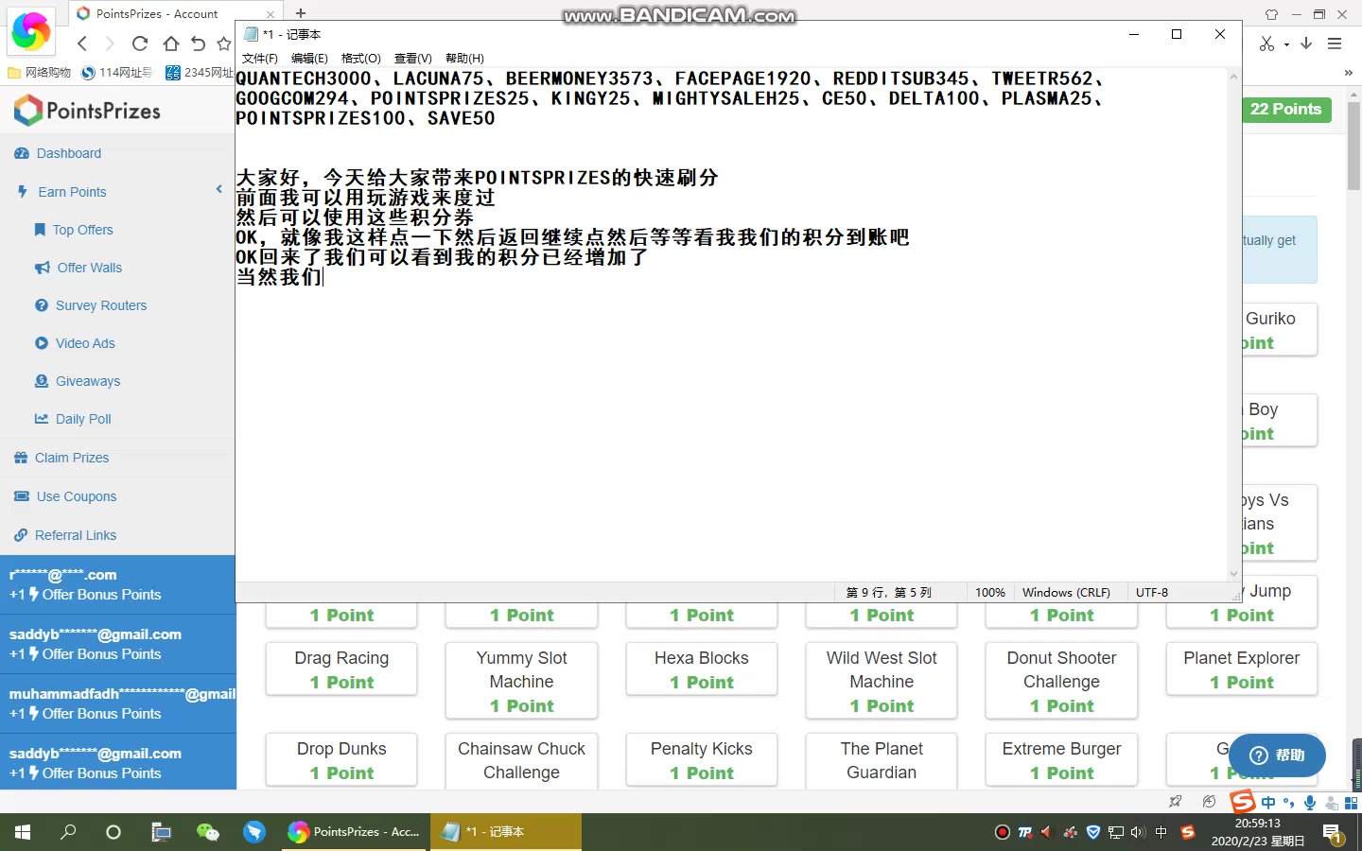Select the Hexa Blocks game card
Screen dimensions: 1362x851
point(702,669)
